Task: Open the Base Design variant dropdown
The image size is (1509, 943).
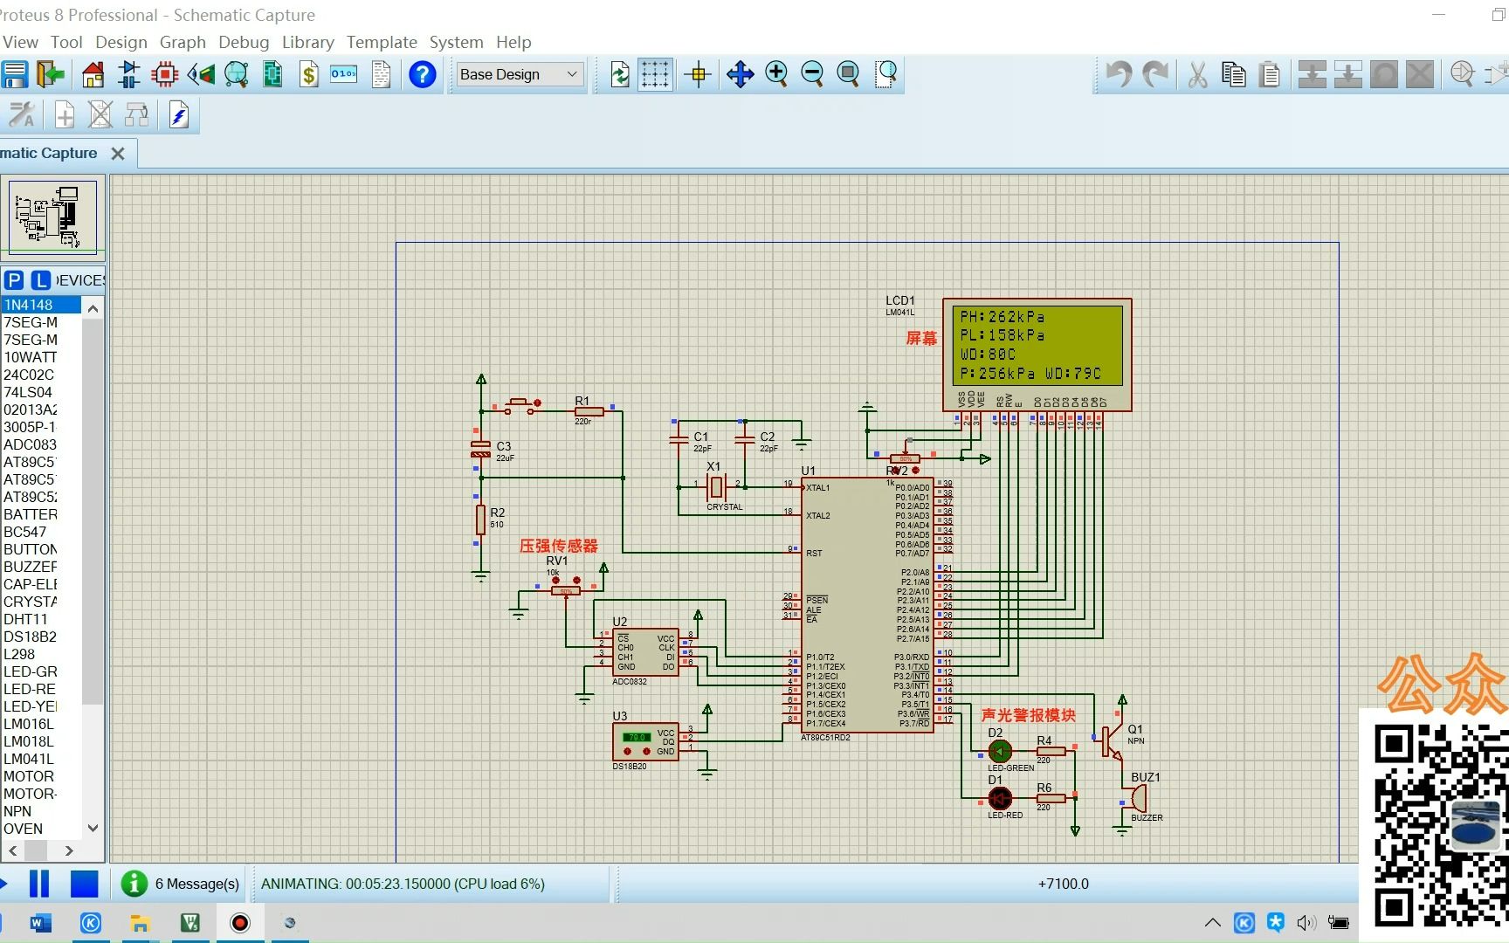Action: 520,74
